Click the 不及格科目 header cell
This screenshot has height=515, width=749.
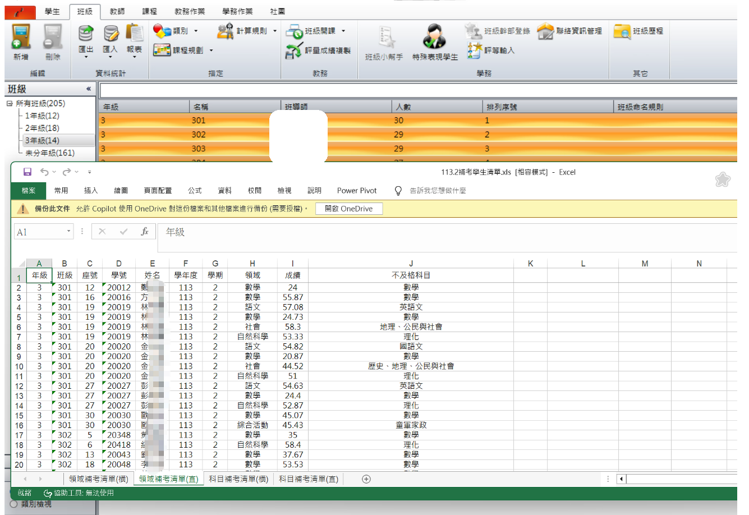click(411, 275)
